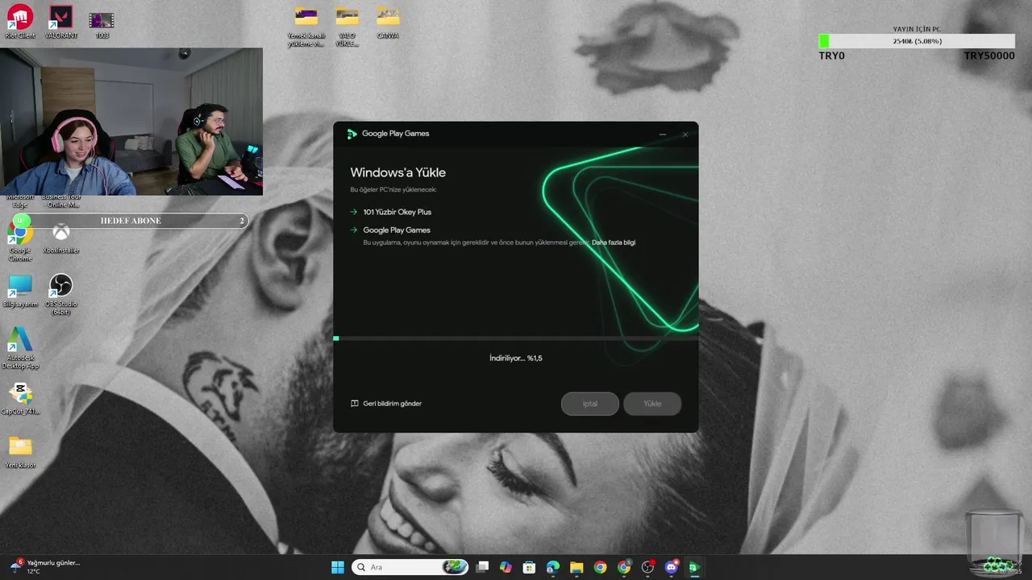The image size is (1032, 580).
Task: Click the TRY50000 goal label
Action: (x=989, y=56)
